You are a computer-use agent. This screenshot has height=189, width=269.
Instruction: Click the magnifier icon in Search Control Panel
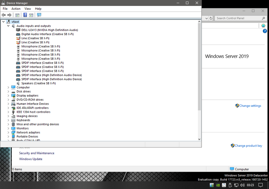click(x=264, y=18)
